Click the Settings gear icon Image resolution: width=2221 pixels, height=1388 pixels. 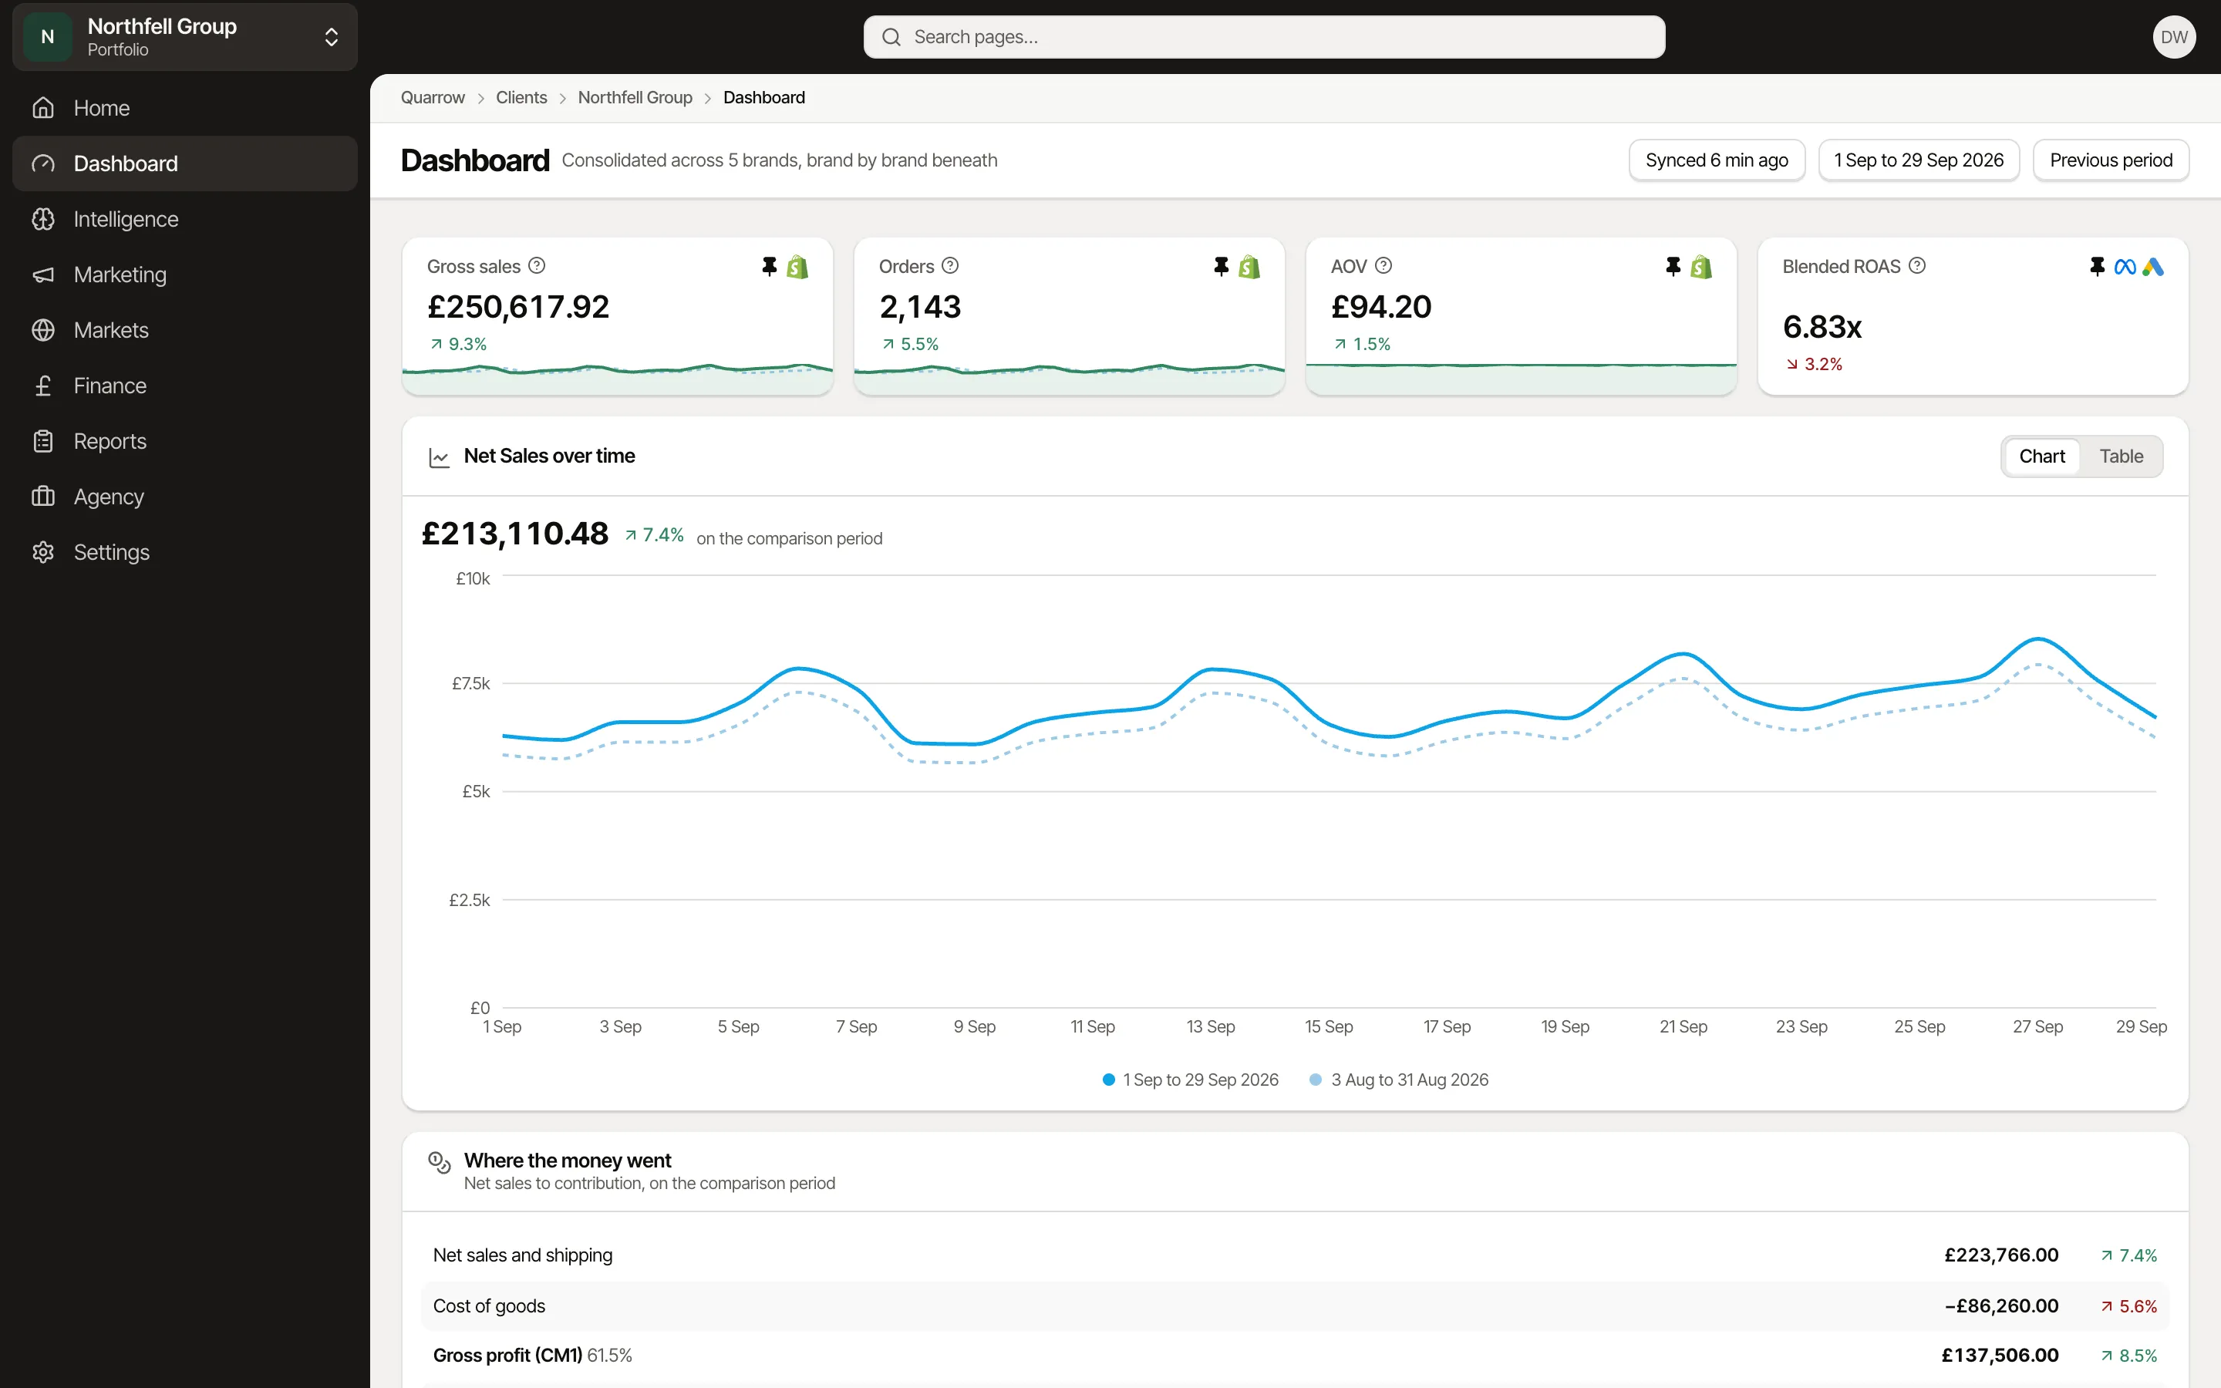click(43, 551)
